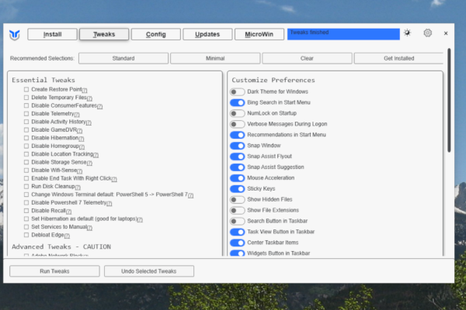Close the WinUtil window
Screen dimensions: 466x310
[446, 33]
